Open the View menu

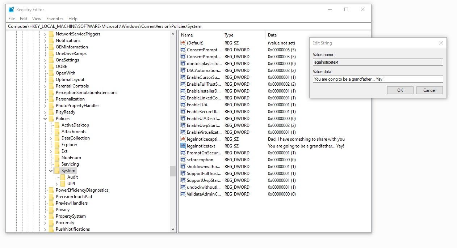click(37, 19)
